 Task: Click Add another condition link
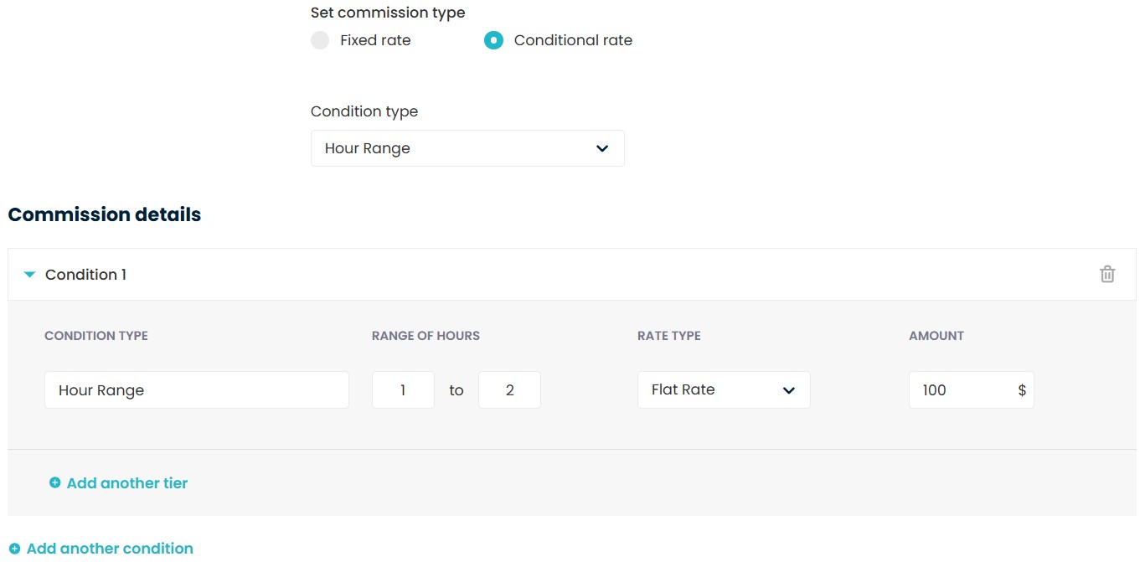click(110, 549)
